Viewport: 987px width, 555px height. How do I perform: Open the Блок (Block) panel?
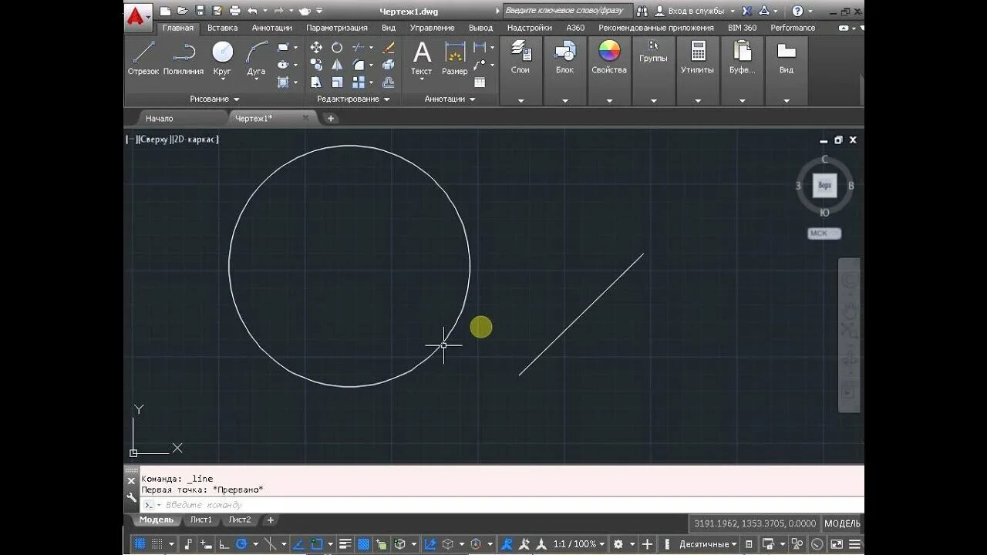(x=565, y=57)
